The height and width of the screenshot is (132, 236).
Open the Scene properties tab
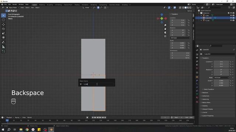coord(197,65)
